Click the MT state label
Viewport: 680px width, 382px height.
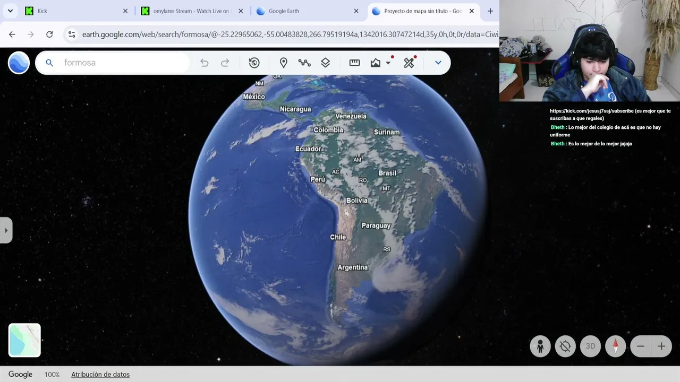tap(386, 188)
